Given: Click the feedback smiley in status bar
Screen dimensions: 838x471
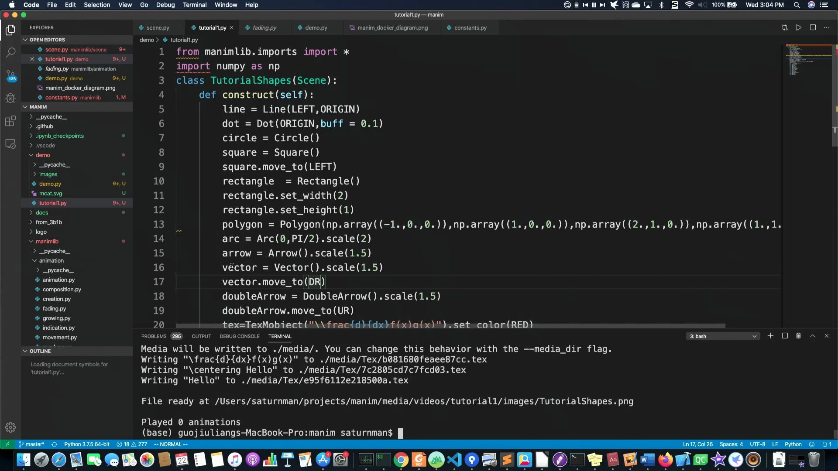Looking at the screenshot, I should [x=812, y=444].
